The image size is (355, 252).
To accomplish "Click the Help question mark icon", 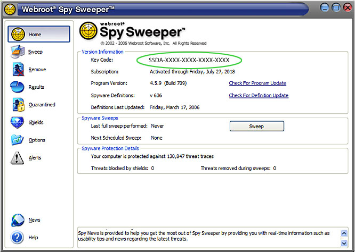I will [x=17, y=237].
